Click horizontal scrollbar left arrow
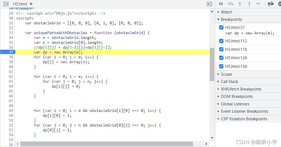 pos(17,144)
